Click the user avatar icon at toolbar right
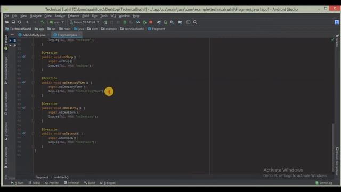 [x=337, y=22]
